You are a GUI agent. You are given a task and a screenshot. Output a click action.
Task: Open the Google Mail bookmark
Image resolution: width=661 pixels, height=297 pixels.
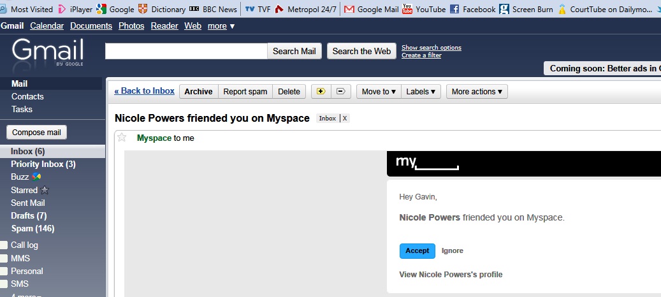(371, 9)
